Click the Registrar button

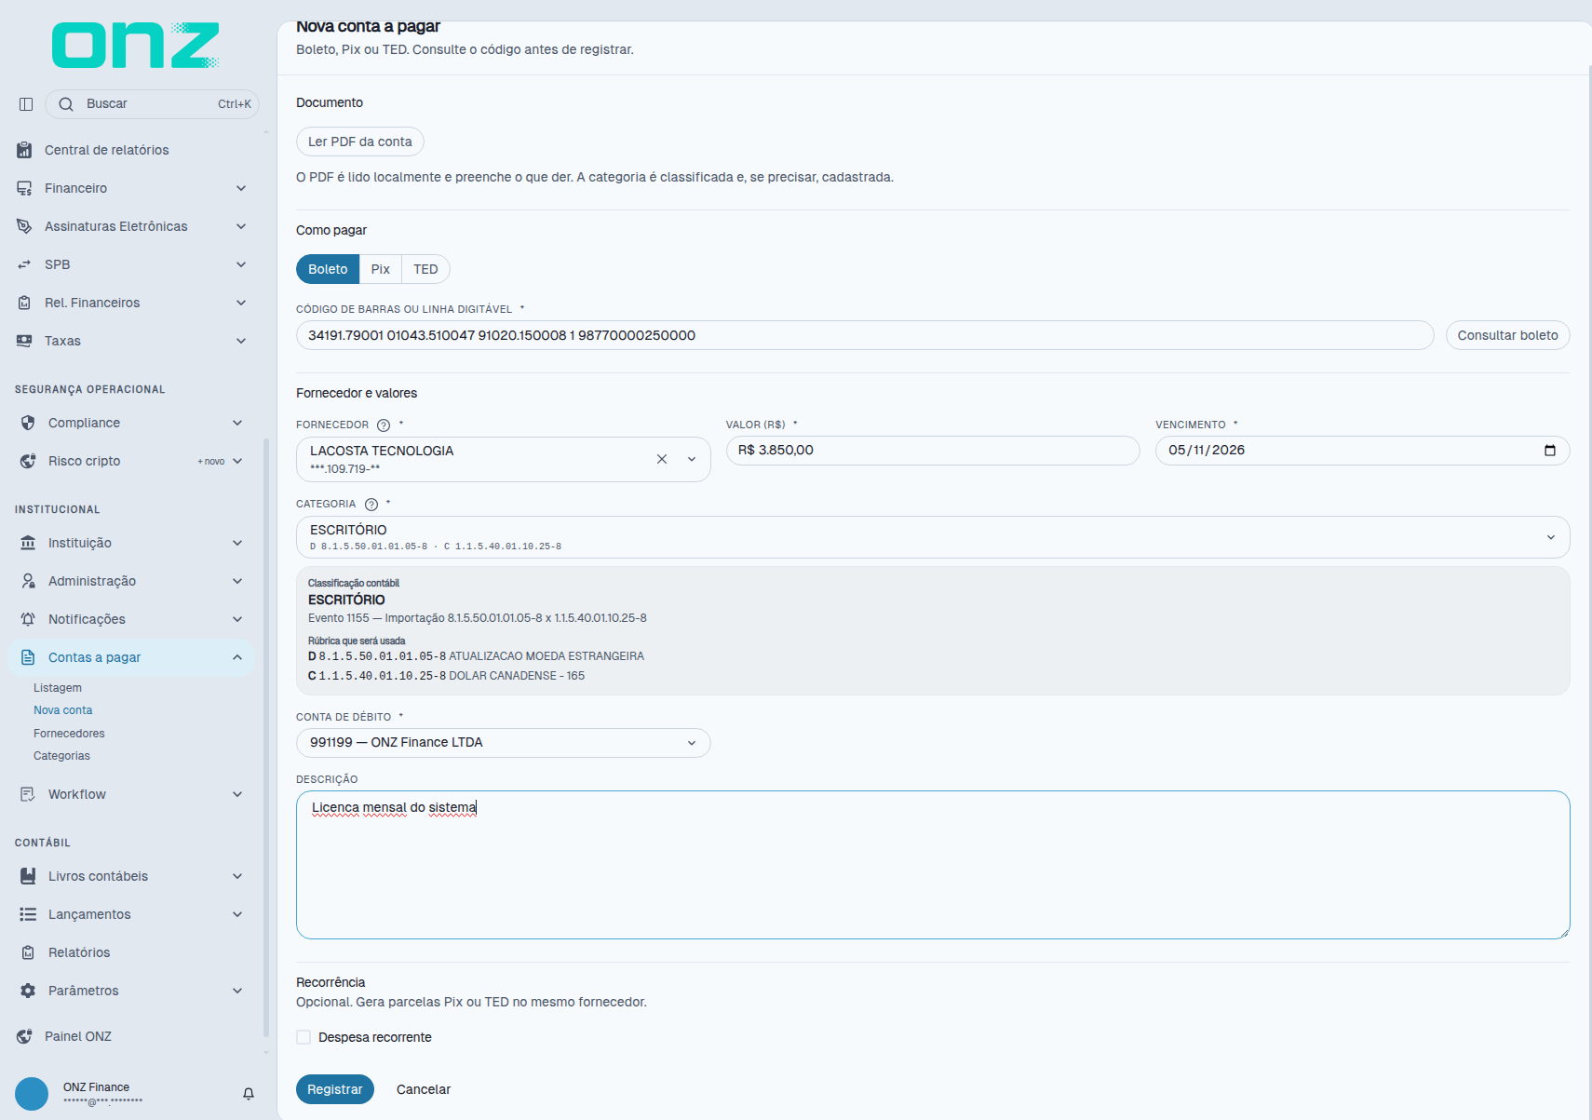pyautogui.click(x=335, y=1089)
